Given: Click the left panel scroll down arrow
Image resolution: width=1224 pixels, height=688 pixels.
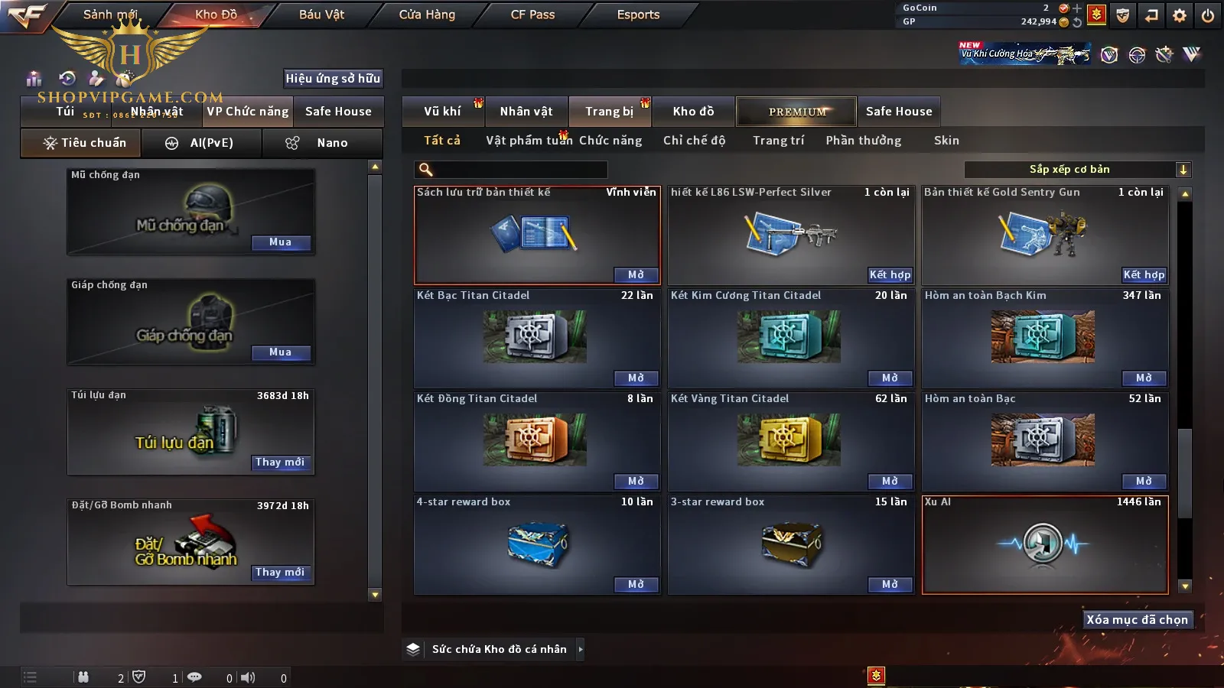Looking at the screenshot, I should tap(375, 594).
